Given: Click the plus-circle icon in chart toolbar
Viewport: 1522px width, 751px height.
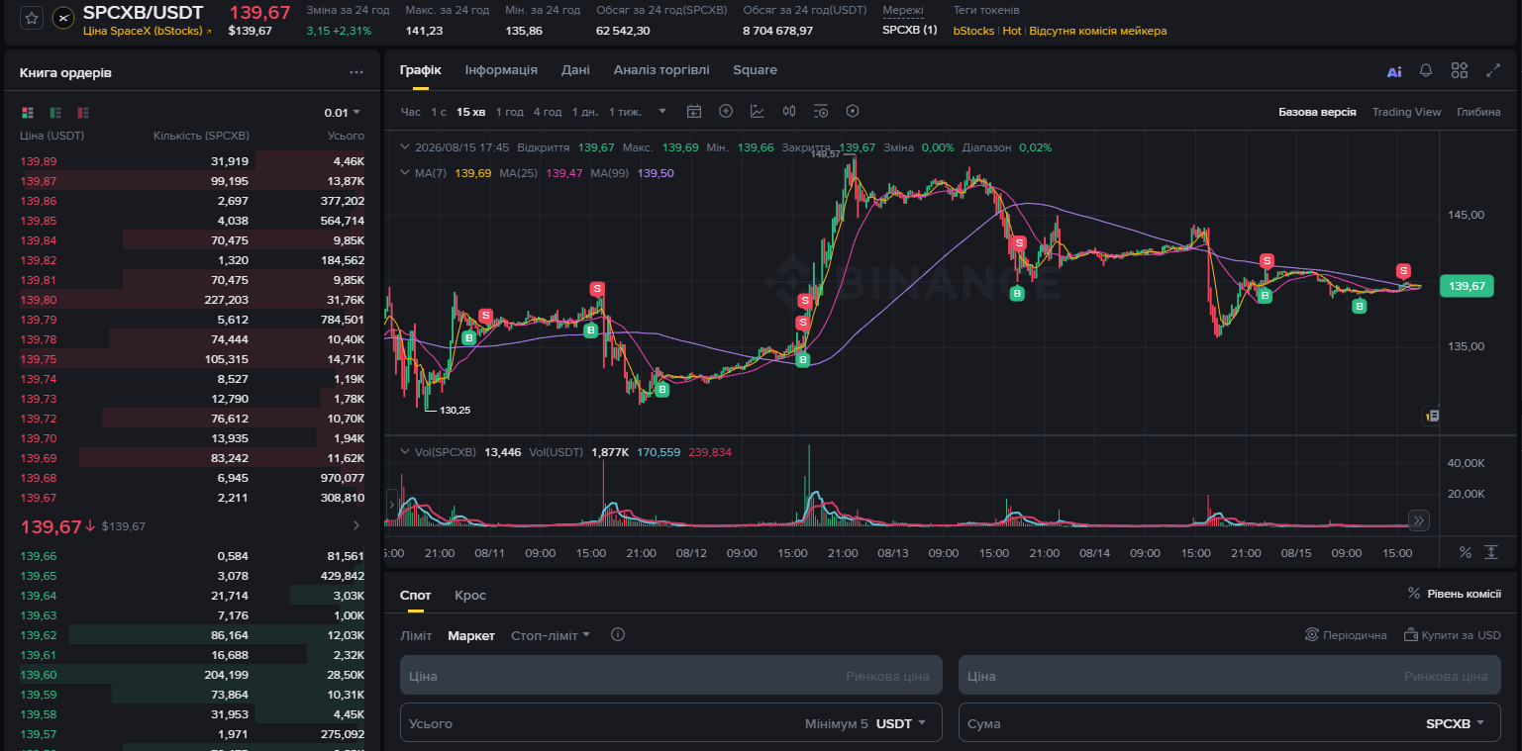Looking at the screenshot, I should pos(726,111).
